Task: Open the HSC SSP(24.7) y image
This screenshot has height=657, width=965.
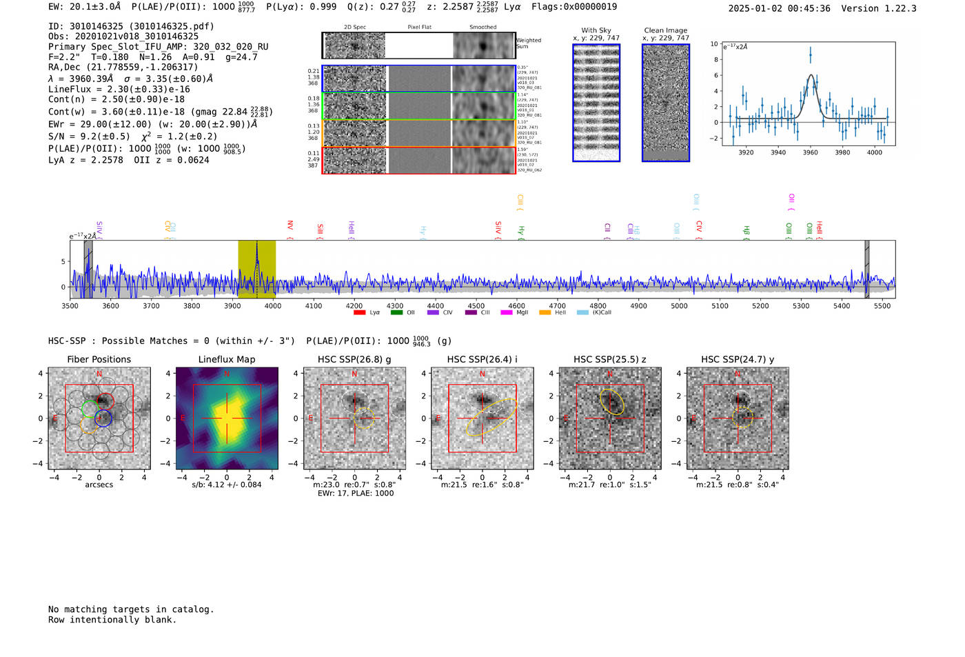Action: point(738,418)
